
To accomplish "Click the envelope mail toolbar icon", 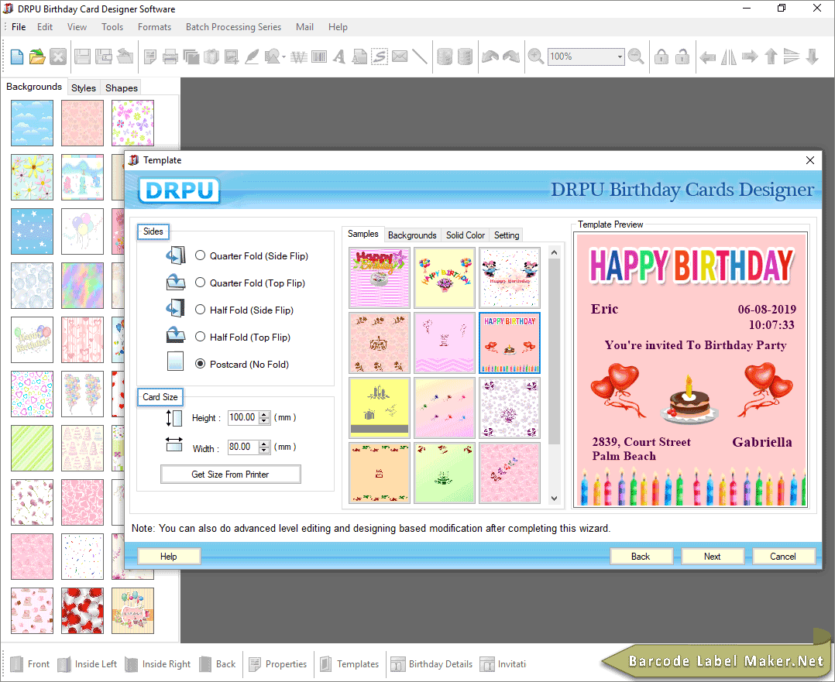I will 400,57.
